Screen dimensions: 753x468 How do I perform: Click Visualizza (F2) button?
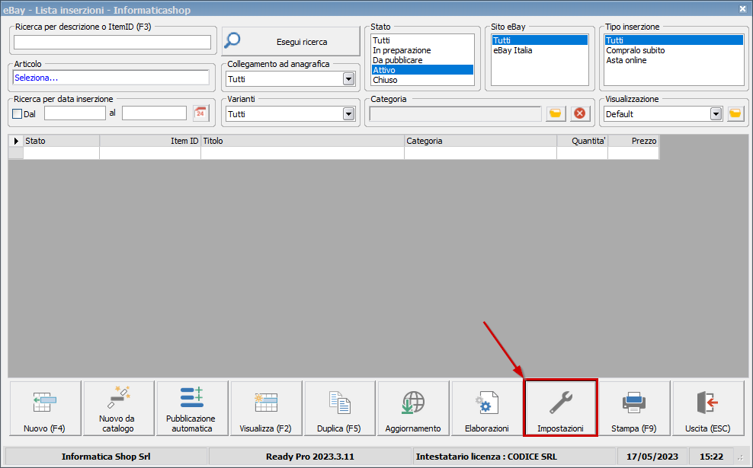[x=266, y=409]
